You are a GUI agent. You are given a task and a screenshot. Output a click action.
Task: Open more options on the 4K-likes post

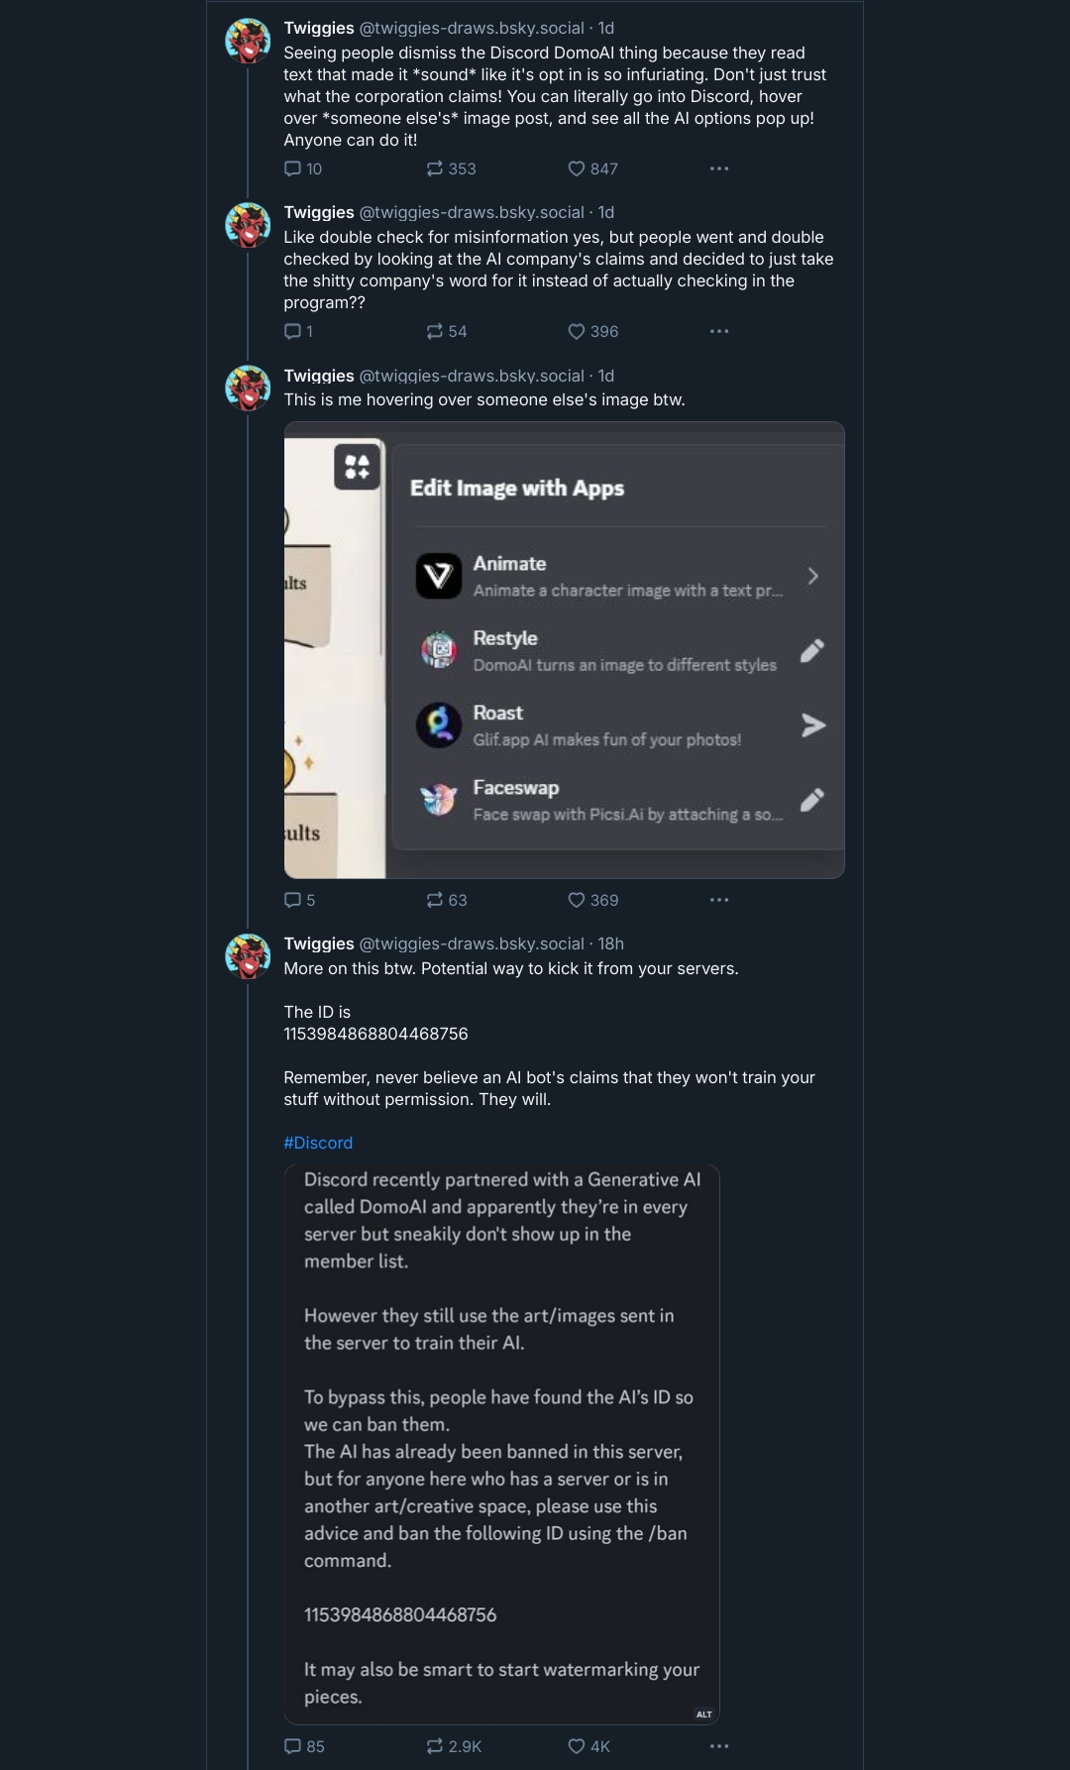pos(719,1746)
